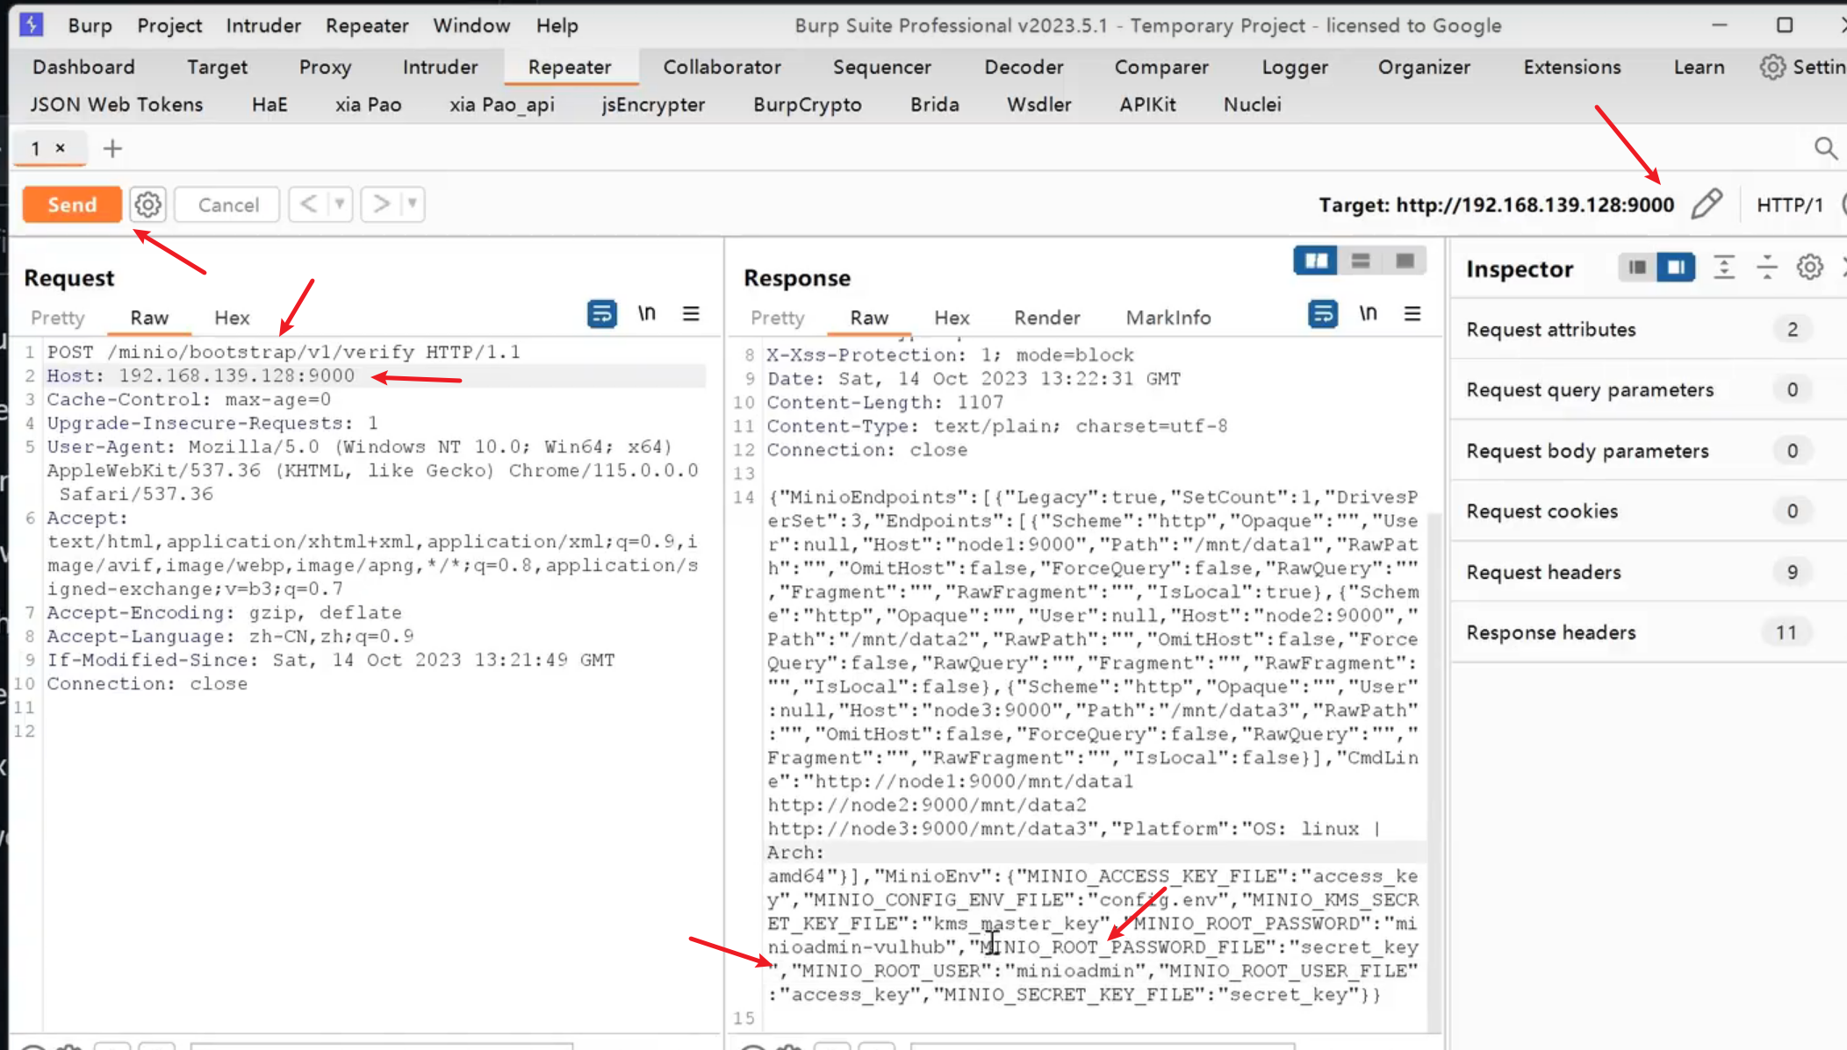This screenshot has height=1050, width=1847.
Task: Click the edit target pencil icon
Action: click(1706, 204)
